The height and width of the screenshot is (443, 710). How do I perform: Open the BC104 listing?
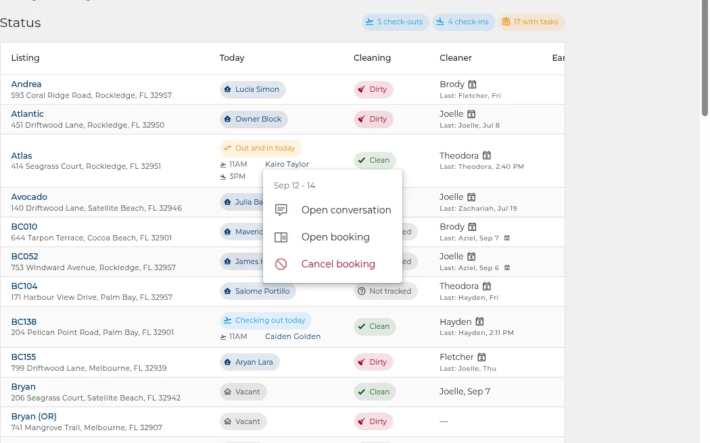click(x=24, y=286)
